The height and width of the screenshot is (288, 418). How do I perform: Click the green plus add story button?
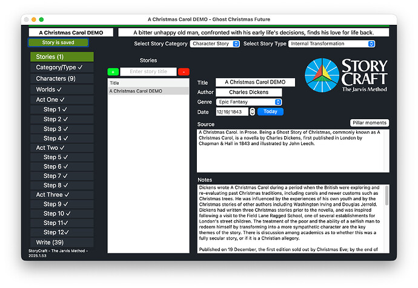[113, 72]
